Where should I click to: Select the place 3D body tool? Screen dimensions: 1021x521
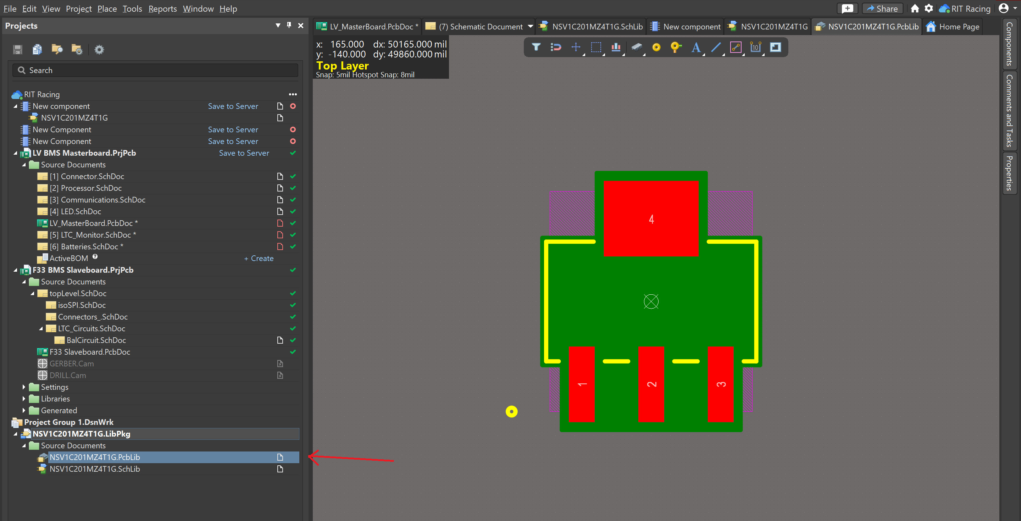tap(637, 47)
